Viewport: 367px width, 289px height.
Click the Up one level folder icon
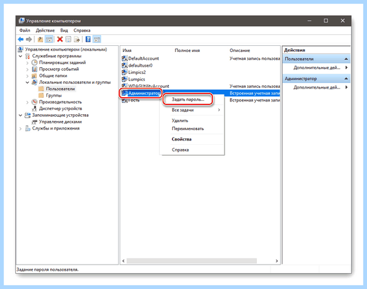click(x=40, y=39)
